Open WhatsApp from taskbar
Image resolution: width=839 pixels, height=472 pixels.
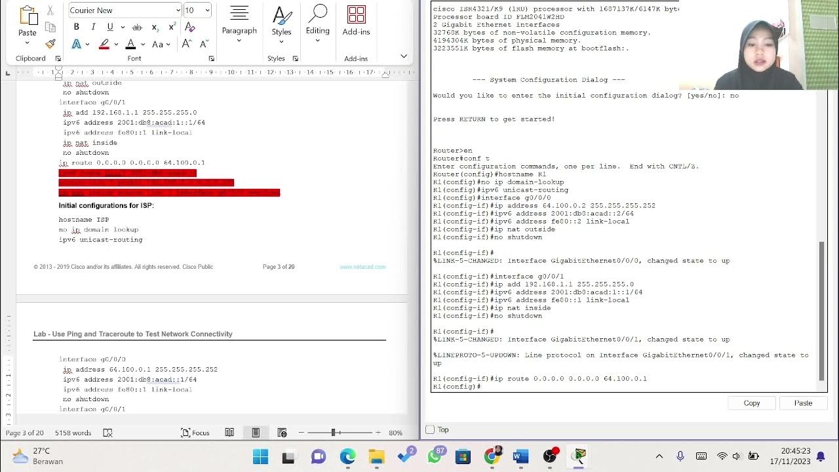(435, 456)
